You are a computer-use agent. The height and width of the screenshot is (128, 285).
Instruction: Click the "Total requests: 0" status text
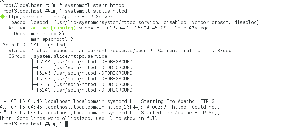56,51
